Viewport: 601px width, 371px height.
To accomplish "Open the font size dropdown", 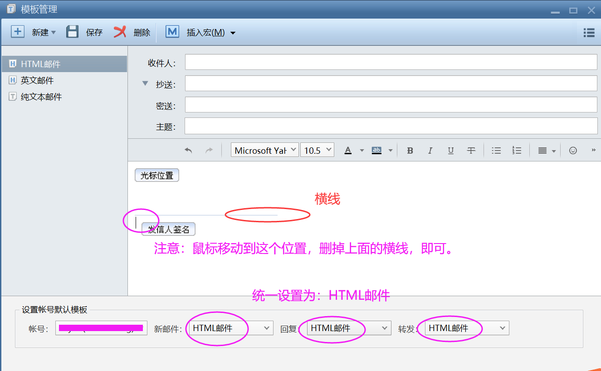I will point(317,149).
